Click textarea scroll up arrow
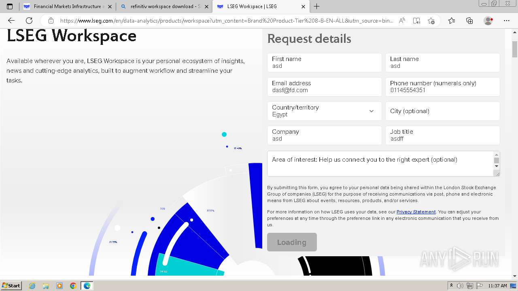The image size is (518, 291). tap(497, 155)
